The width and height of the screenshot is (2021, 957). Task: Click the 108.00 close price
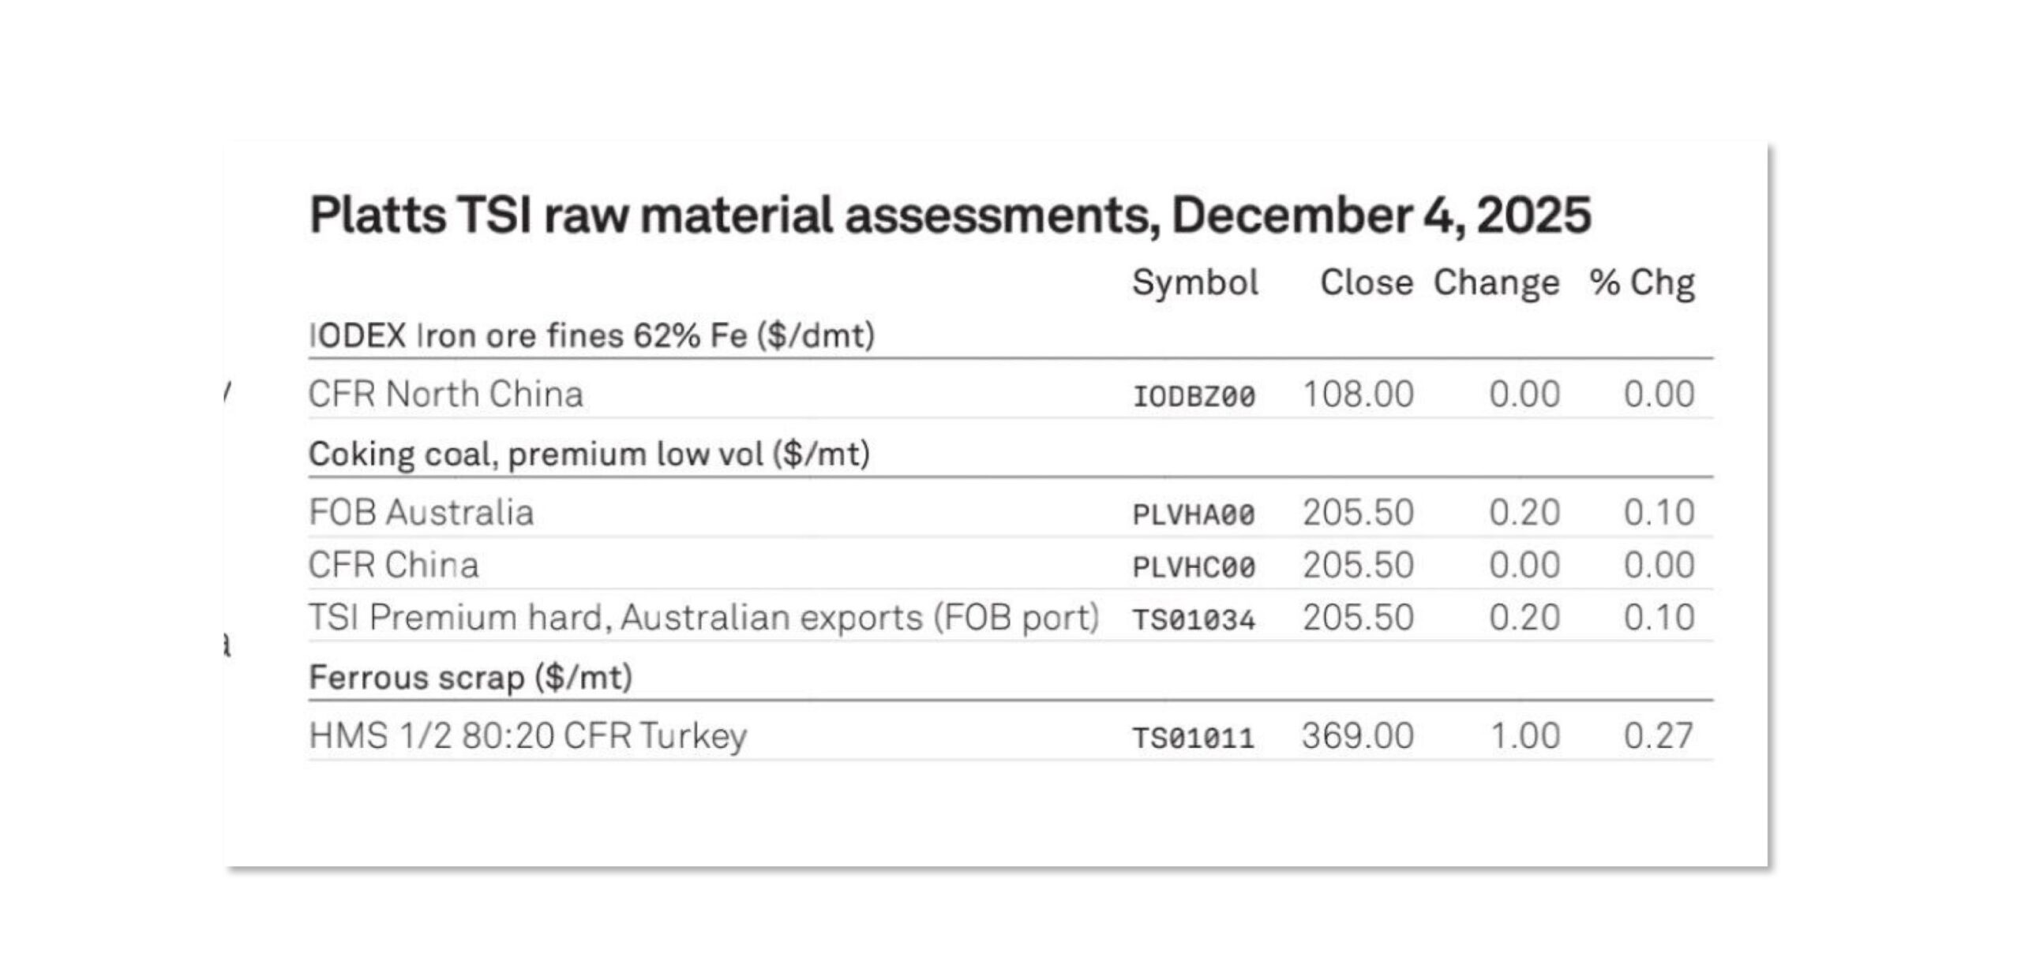pyautogui.click(x=1358, y=394)
